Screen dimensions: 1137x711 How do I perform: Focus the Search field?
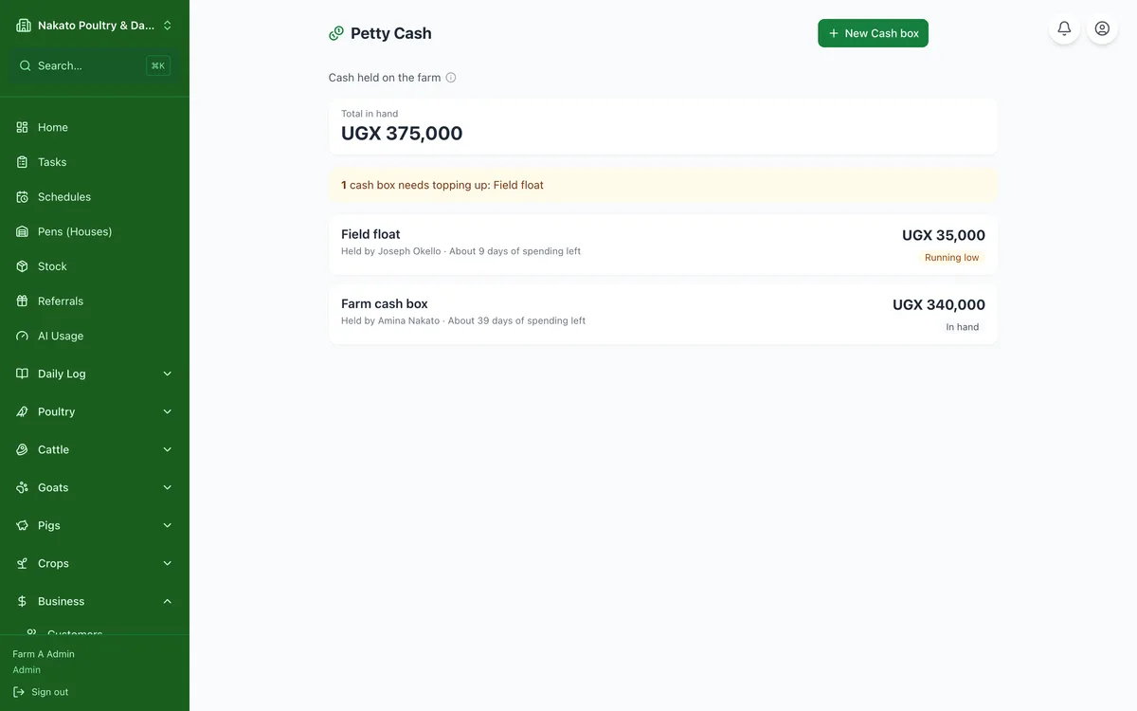point(95,65)
